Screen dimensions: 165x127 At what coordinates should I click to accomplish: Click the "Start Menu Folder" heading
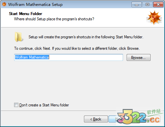coord(26,14)
